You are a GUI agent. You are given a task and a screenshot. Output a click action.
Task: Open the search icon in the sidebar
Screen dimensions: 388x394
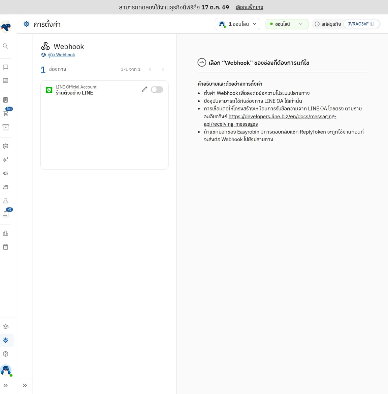coord(5,46)
